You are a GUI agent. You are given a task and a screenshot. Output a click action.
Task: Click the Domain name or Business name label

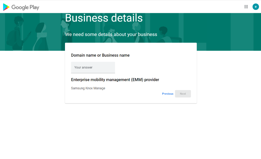coord(100,55)
